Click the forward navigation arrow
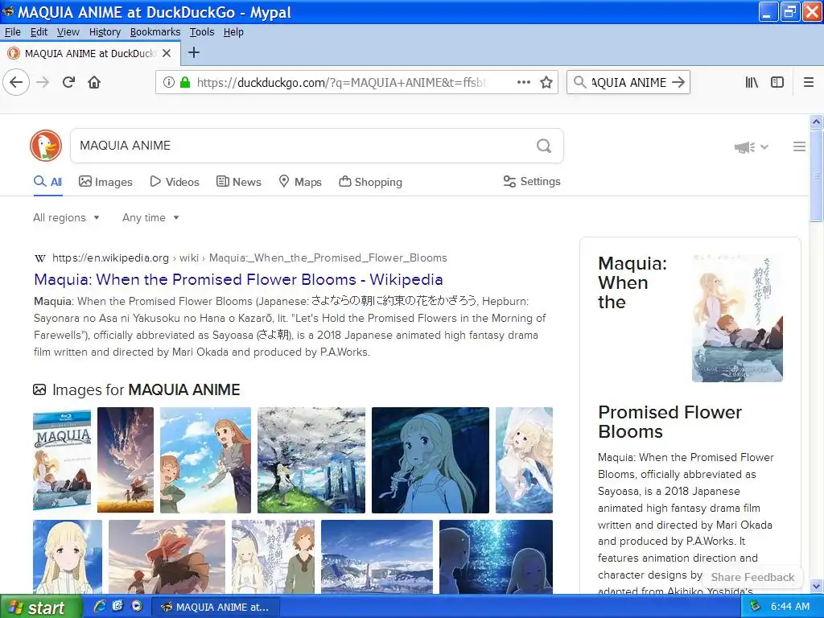This screenshot has width=824, height=618. pos(43,83)
